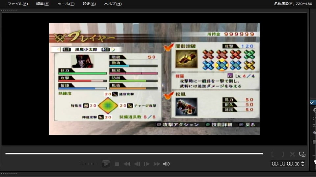Start playback with the Play button
This screenshot has height=177, width=316.
click(x=106, y=164)
